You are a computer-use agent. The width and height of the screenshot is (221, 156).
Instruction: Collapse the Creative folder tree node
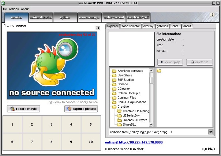point(110,107)
